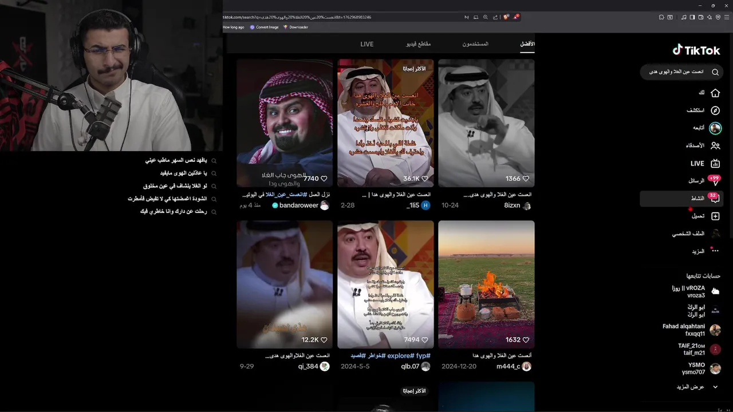Open qi_384 profile avatar

pyautogui.click(x=325, y=366)
